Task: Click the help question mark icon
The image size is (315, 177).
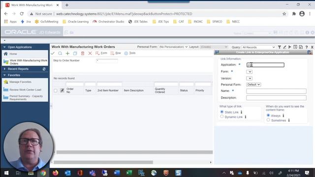Action: (307, 47)
